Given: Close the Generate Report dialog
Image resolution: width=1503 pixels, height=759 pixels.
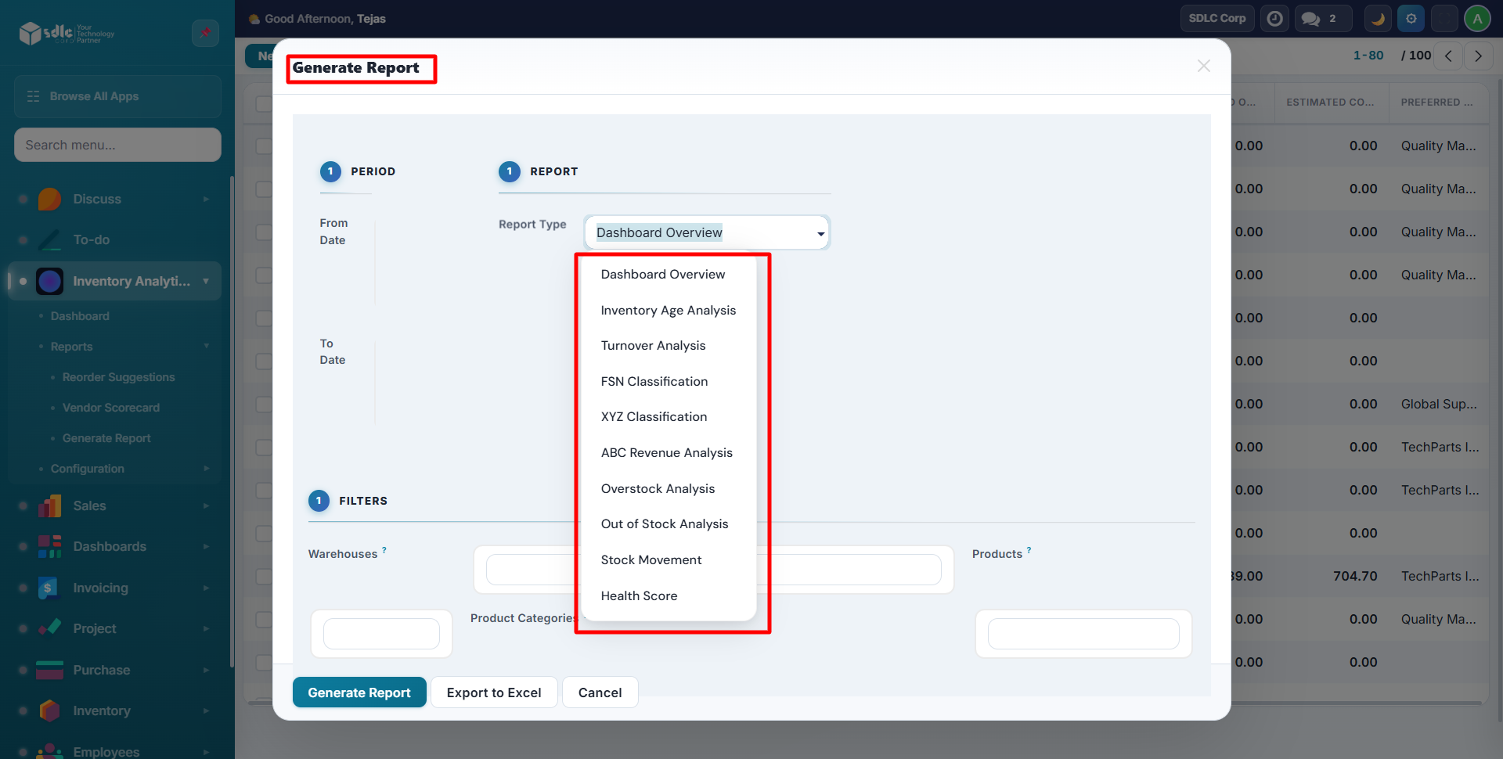Looking at the screenshot, I should pyautogui.click(x=1203, y=67).
